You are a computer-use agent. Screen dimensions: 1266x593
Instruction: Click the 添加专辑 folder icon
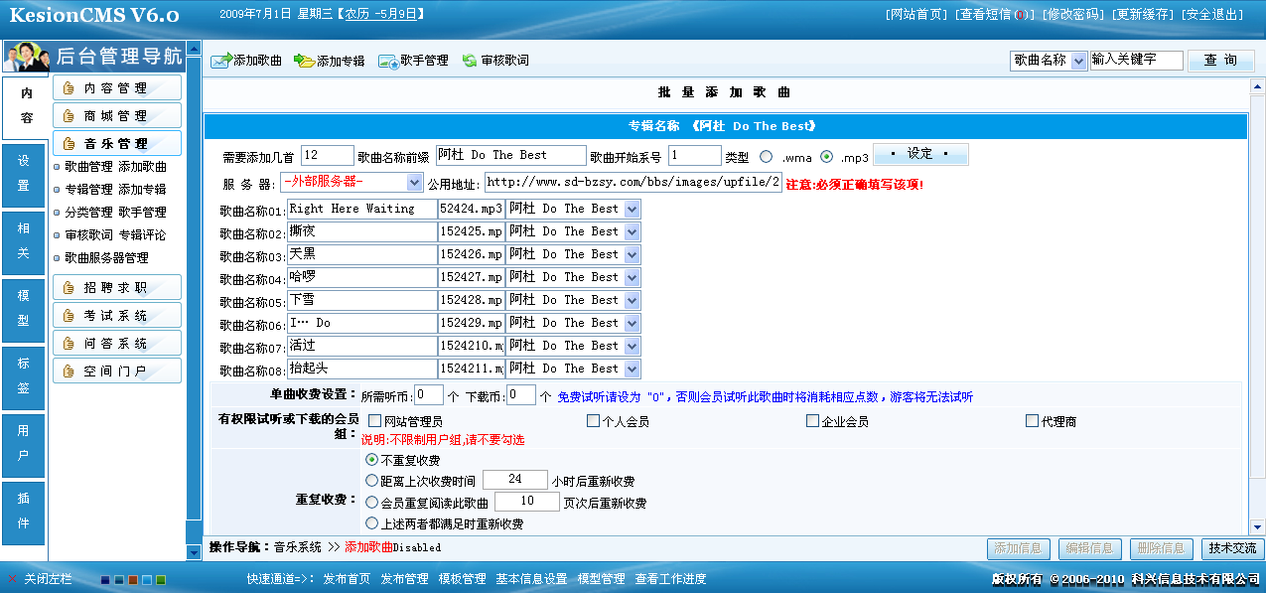[x=303, y=62]
